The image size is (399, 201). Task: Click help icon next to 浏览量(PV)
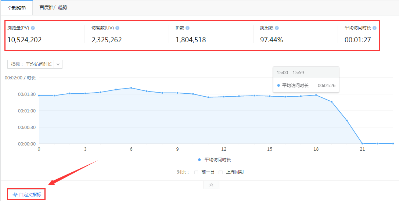(x=33, y=28)
